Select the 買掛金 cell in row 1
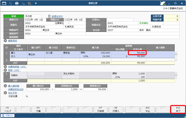186x118 pixels. point(71,53)
